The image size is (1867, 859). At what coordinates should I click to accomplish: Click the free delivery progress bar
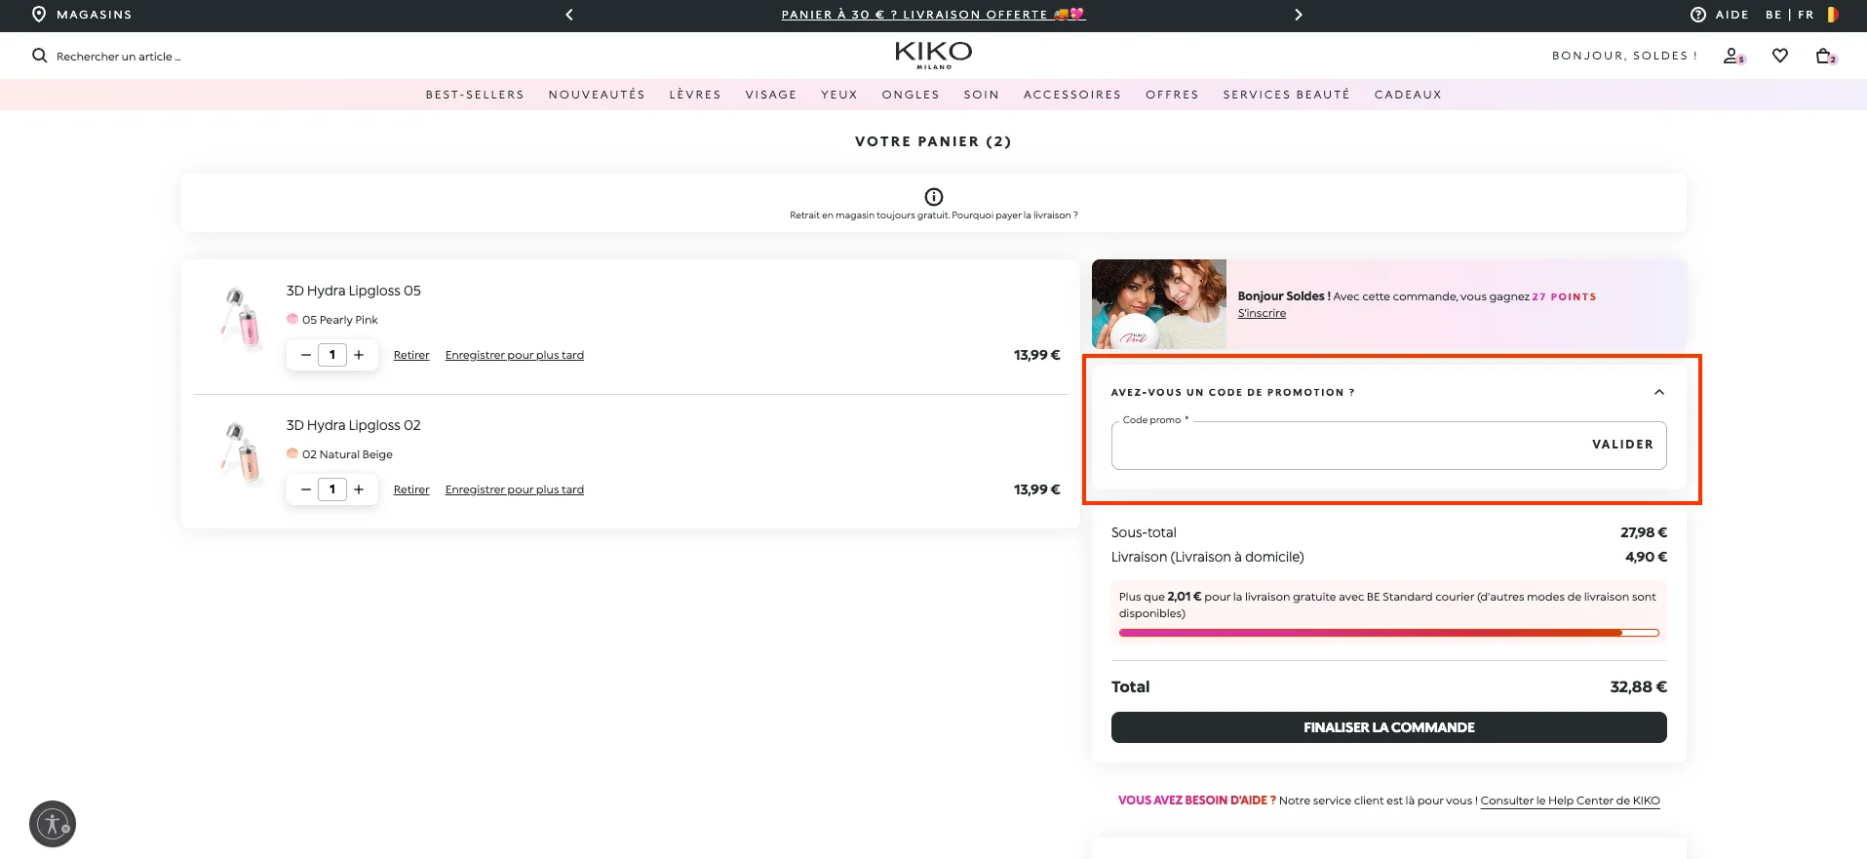(1389, 633)
